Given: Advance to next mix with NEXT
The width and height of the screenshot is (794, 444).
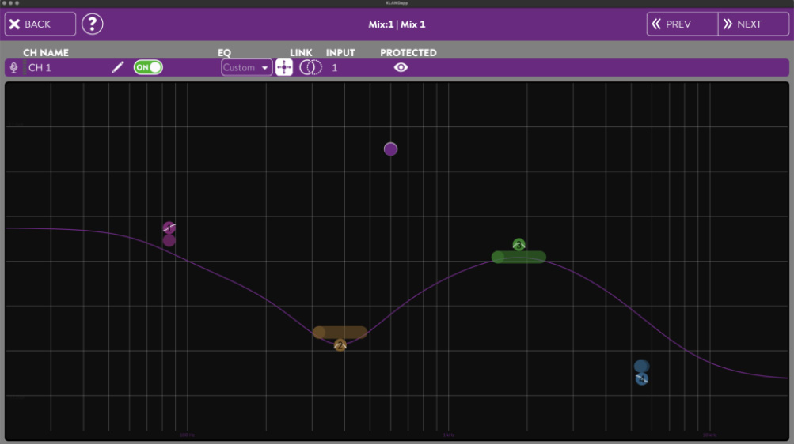Looking at the screenshot, I should [x=753, y=24].
